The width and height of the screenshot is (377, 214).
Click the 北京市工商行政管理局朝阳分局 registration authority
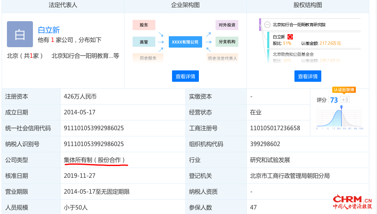click(x=290, y=176)
